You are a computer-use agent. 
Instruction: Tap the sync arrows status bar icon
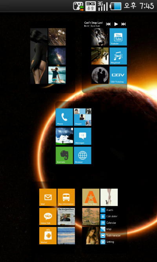78,6
